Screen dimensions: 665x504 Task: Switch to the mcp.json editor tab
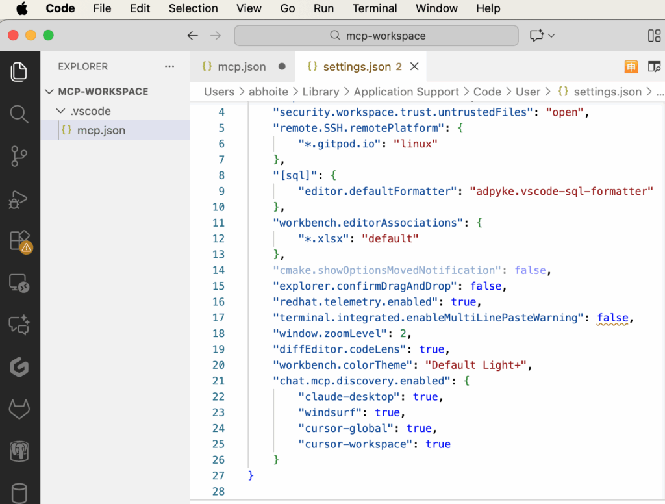(242, 67)
